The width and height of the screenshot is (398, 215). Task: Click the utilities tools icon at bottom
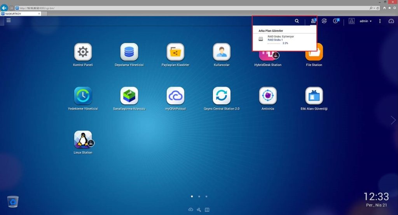click(x=199, y=210)
